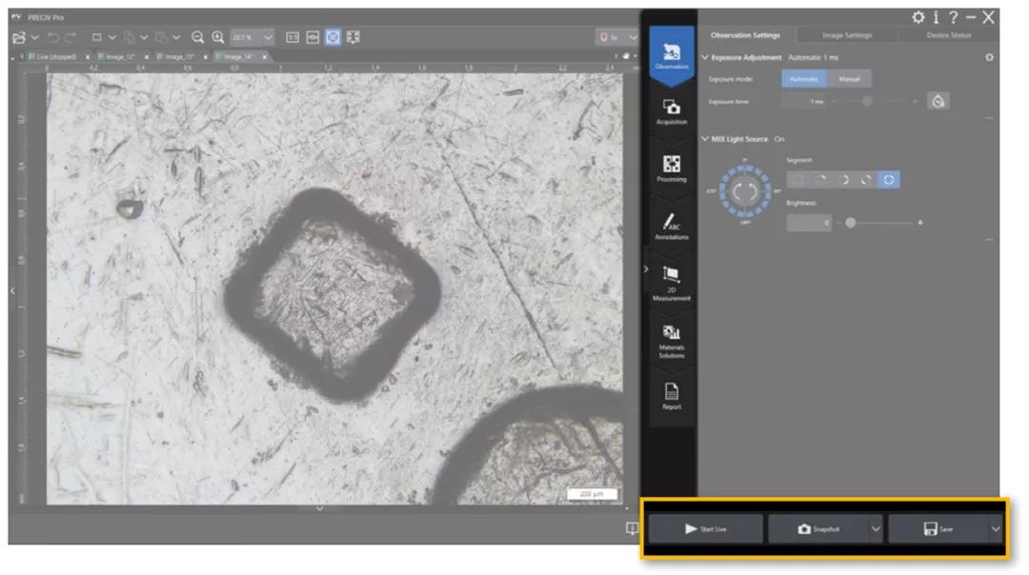The width and height of the screenshot is (1029, 575).
Task: Click the open file folder icon
Action: 19,37
